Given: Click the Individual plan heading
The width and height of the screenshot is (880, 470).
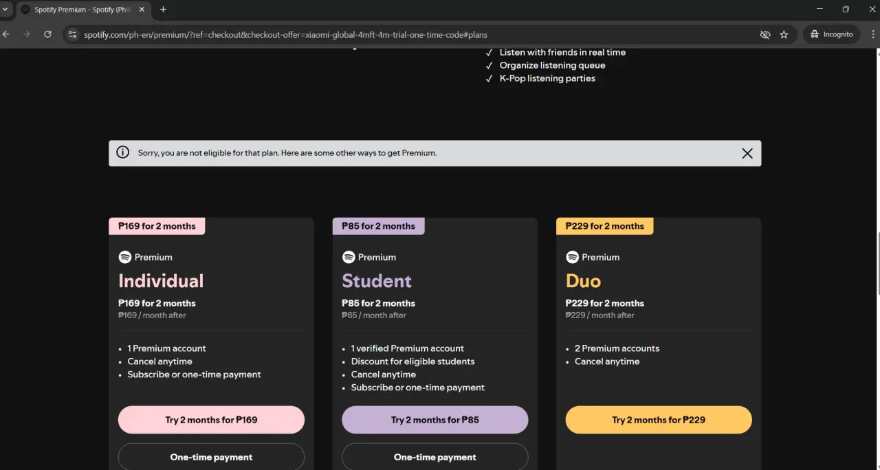Looking at the screenshot, I should click(161, 281).
